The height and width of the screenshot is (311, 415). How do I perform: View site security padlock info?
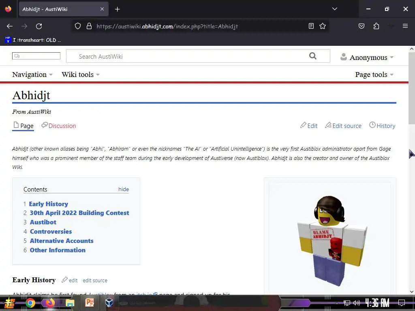tap(89, 26)
